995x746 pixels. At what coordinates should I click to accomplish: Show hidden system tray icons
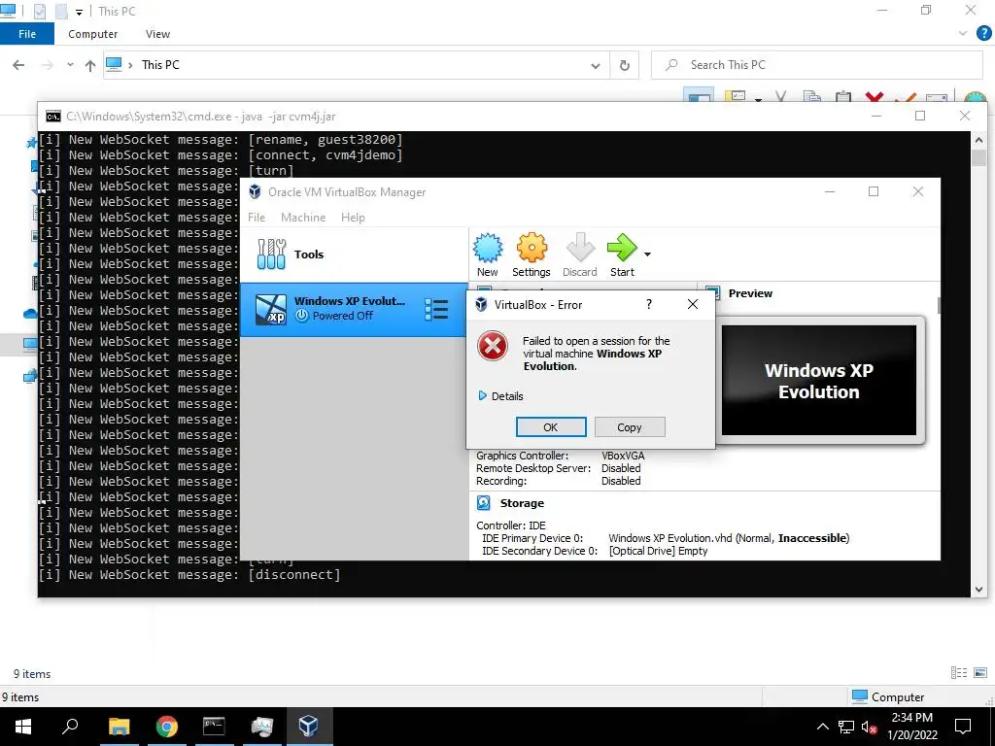[x=822, y=727]
